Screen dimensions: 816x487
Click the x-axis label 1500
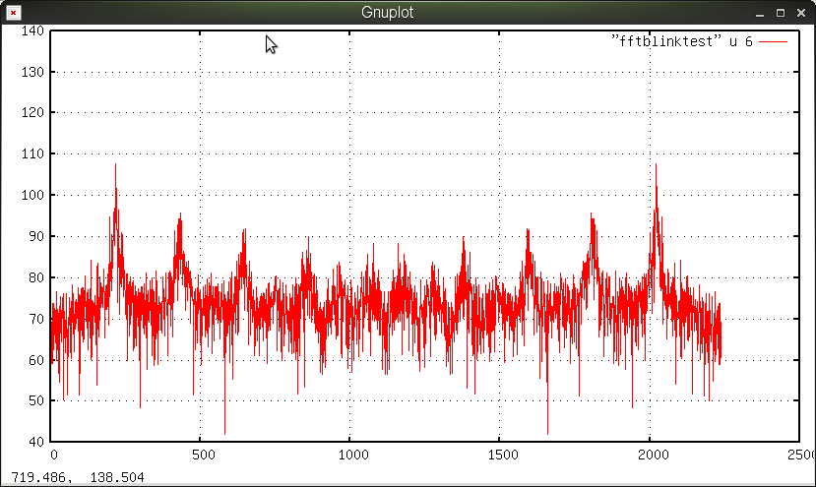502,456
